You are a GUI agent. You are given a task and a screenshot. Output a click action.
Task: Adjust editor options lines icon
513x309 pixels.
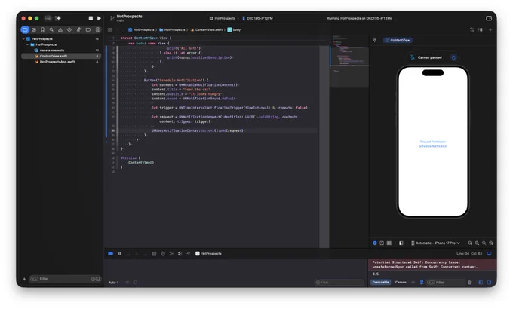(481, 29)
